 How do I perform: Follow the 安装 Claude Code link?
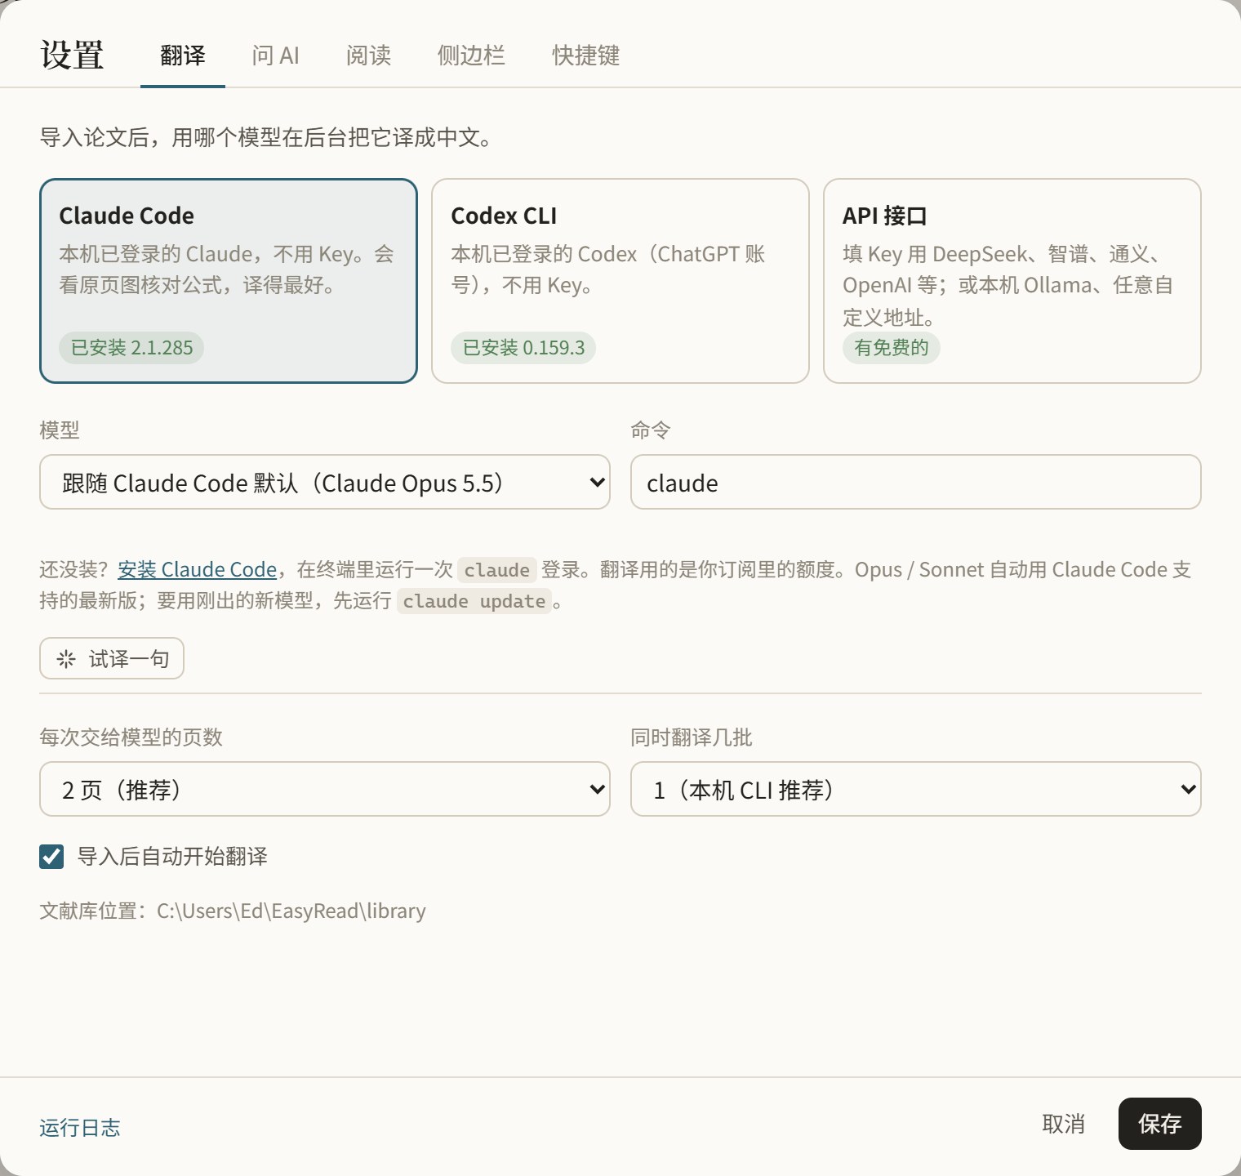click(x=197, y=569)
